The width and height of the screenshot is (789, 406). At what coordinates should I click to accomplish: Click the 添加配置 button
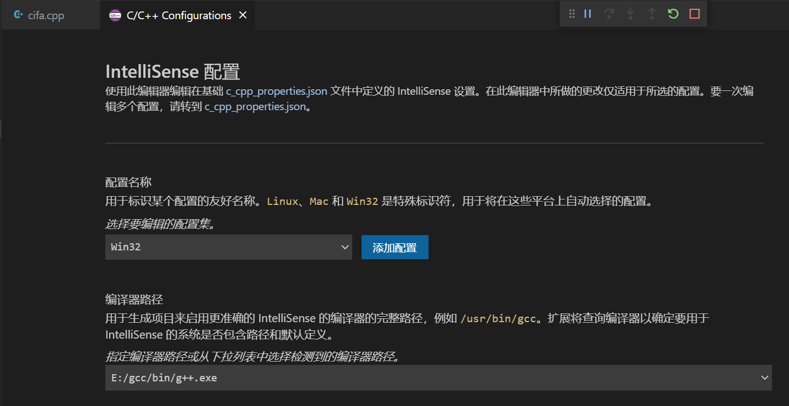pyautogui.click(x=394, y=247)
